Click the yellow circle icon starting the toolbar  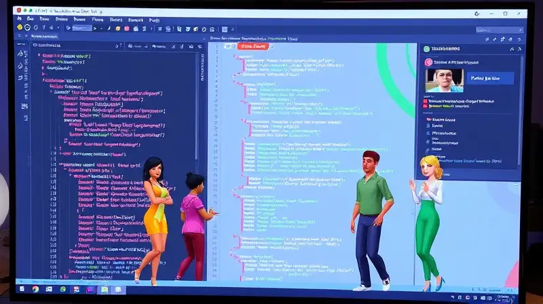[x=20, y=27]
